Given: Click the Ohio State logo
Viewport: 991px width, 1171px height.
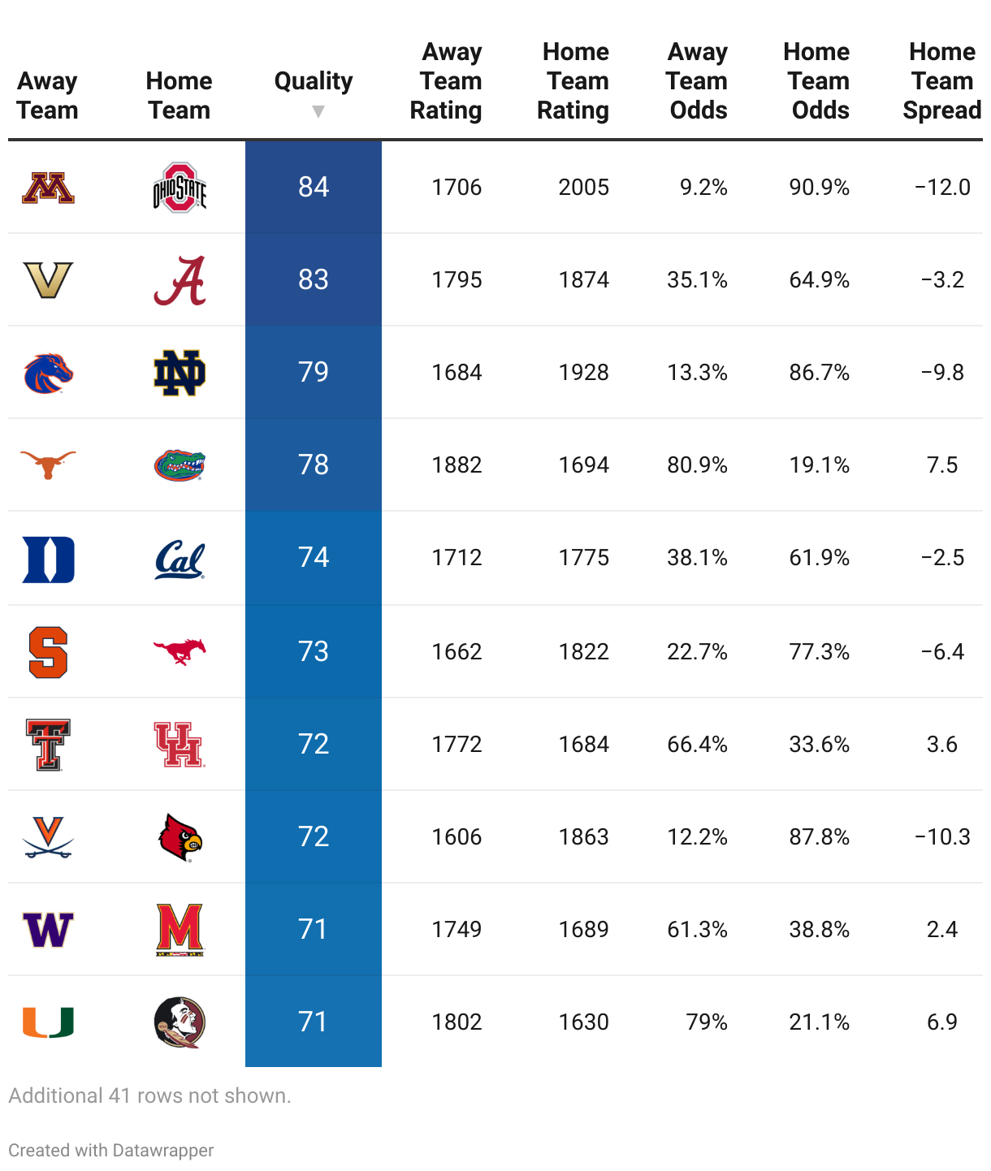Looking at the screenshot, I should click(x=180, y=188).
